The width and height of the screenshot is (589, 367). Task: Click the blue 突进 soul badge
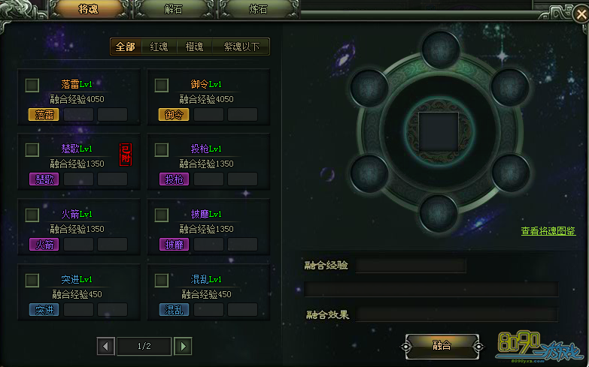(44, 310)
